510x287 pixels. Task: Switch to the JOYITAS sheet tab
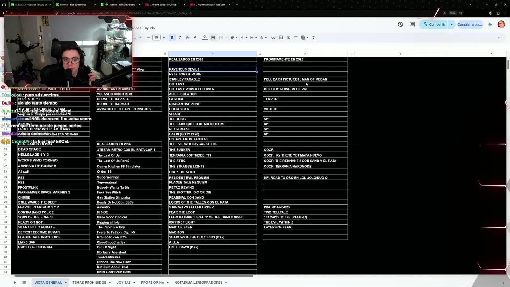point(124,283)
